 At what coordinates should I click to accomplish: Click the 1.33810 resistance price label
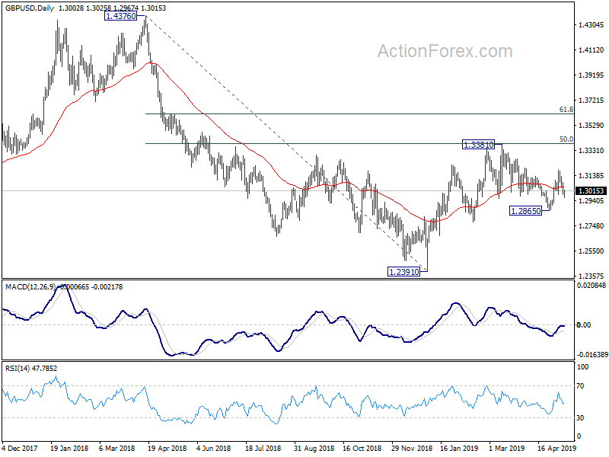point(479,145)
